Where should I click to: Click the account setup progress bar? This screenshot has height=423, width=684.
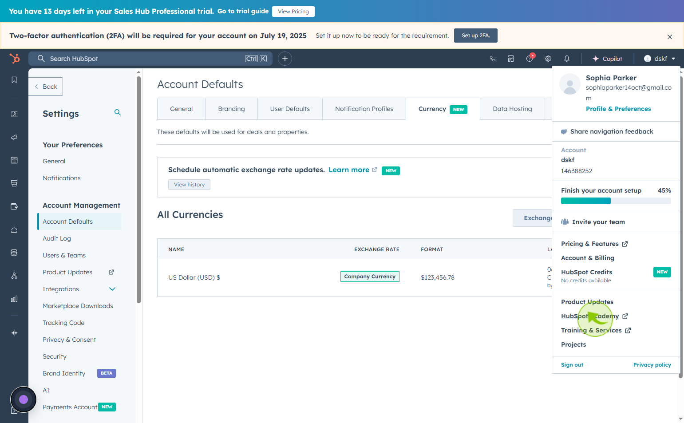coord(616,201)
